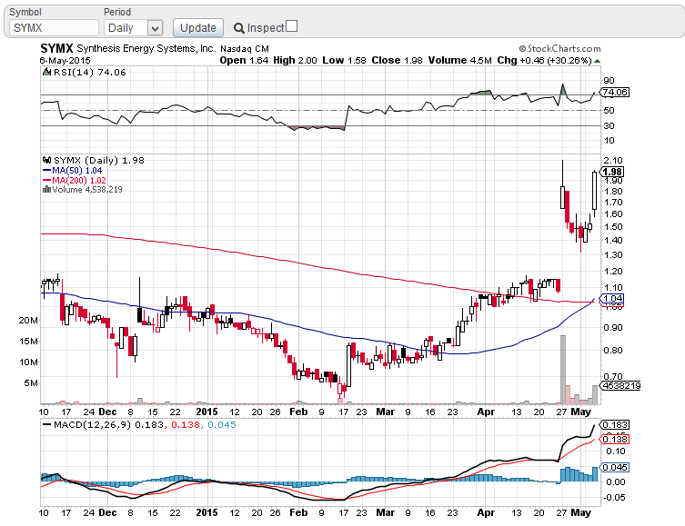Click the Volume 4,538,219 legend label
Image resolution: width=685 pixels, height=526 pixels.
coord(87,190)
